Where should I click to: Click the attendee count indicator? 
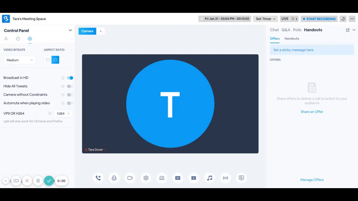click(x=294, y=19)
